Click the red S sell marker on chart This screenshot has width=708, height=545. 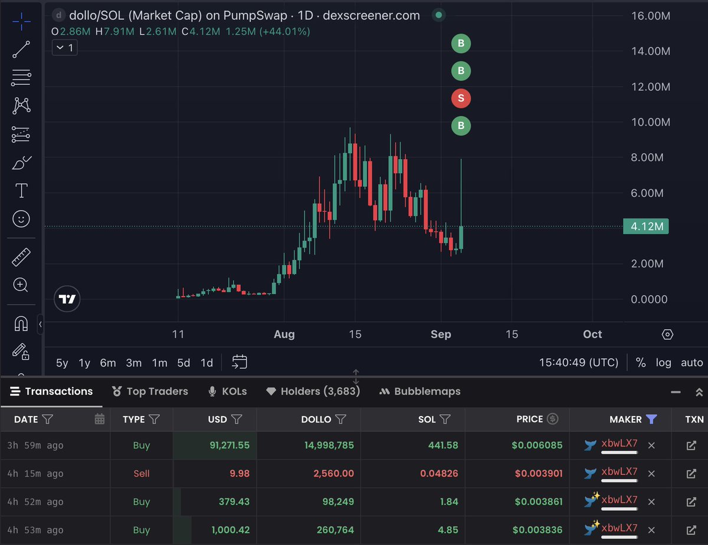click(x=461, y=98)
